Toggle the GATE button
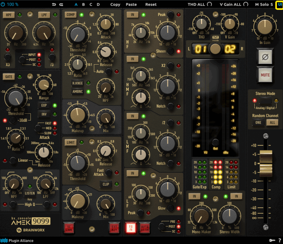The width and height of the screenshot is (283, 244). coord(8,77)
